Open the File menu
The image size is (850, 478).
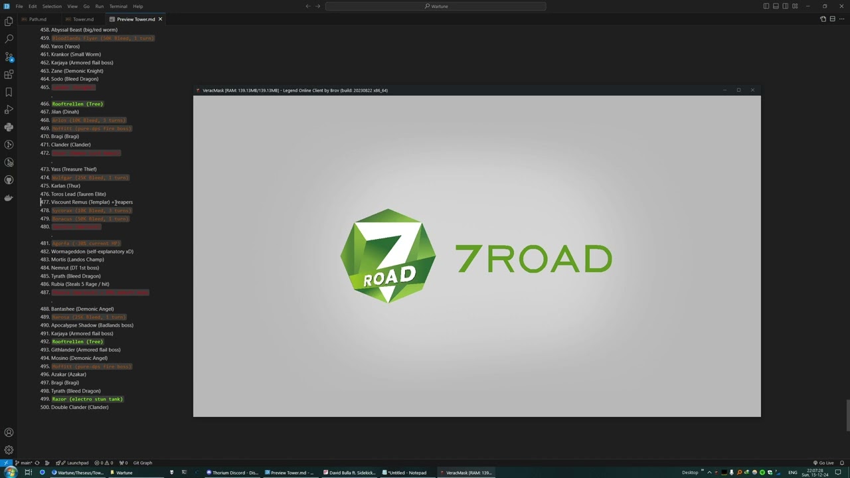[x=19, y=6]
